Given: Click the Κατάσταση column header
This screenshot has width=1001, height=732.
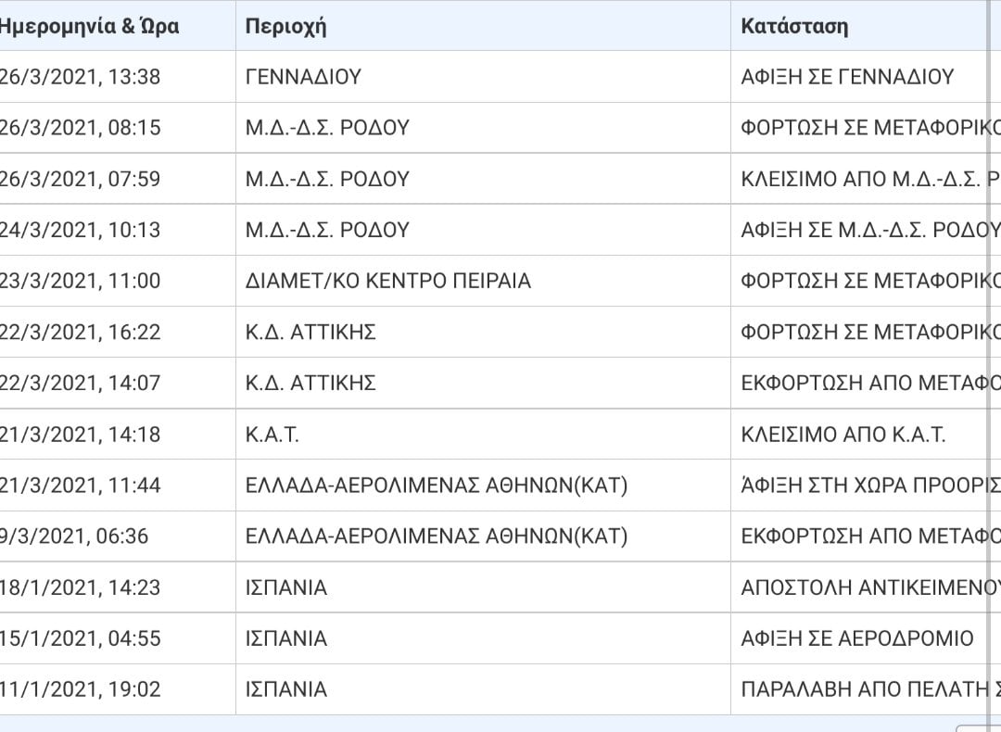Looking at the screenshot, I should pyautogui.click(x=794, y=26).
